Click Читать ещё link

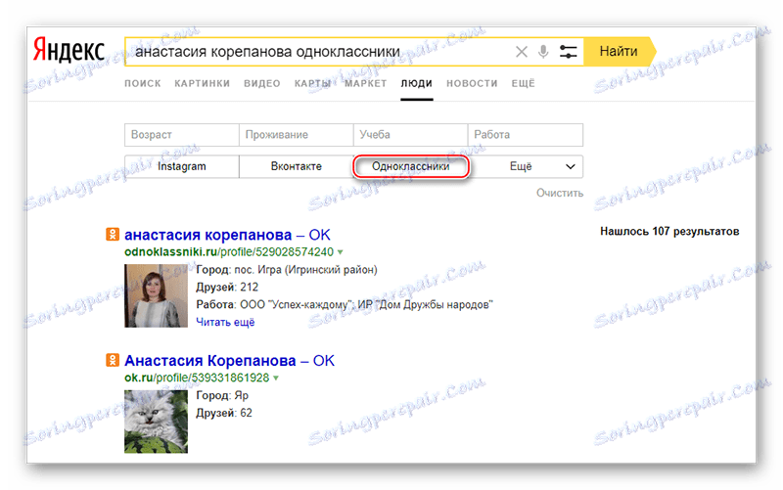click(225, 322)
